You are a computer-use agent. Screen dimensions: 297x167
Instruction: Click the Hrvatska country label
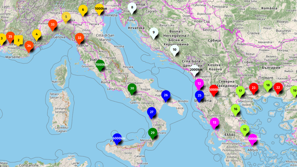point(136,28)
